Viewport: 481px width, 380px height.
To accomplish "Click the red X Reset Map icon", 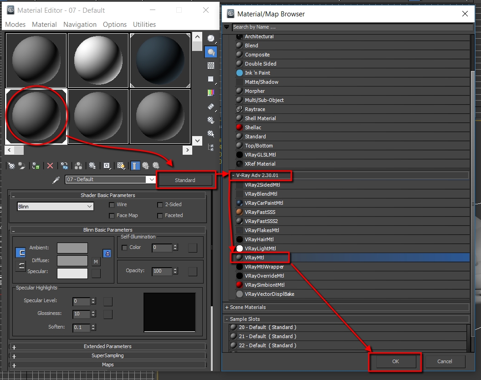I will tap(50, 166).
